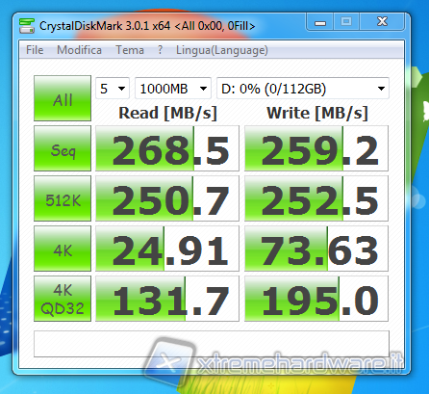Start the 512K benchmark test

(x=63, y=198)
